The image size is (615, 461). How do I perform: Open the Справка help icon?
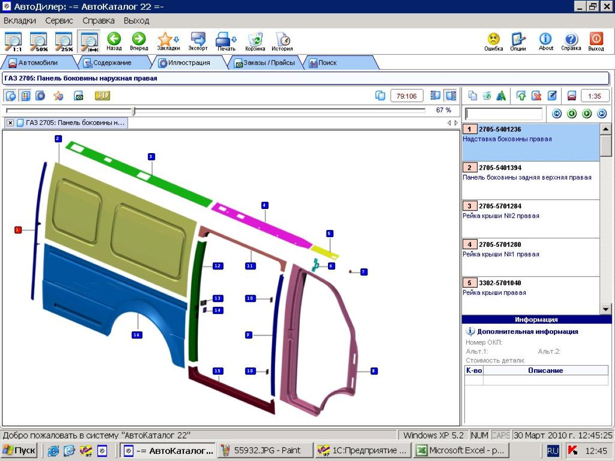(x=571, y=41)
